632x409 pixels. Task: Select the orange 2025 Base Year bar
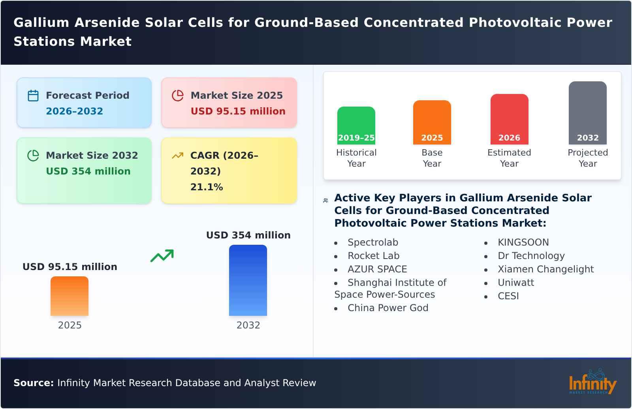pos(432,122)
